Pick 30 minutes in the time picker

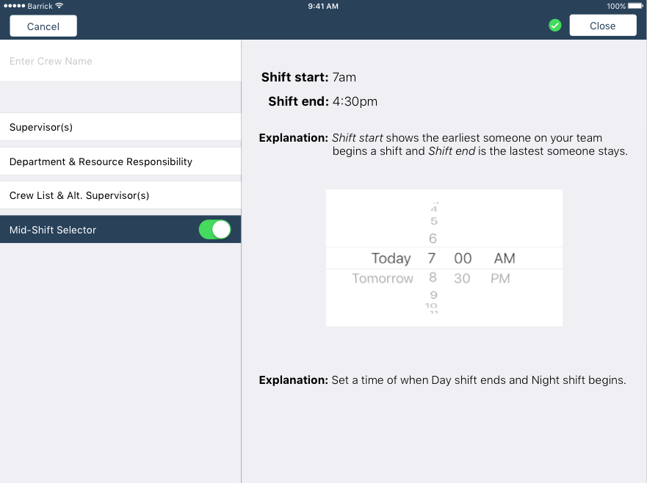pyautogui.click(x=462, y=279)
